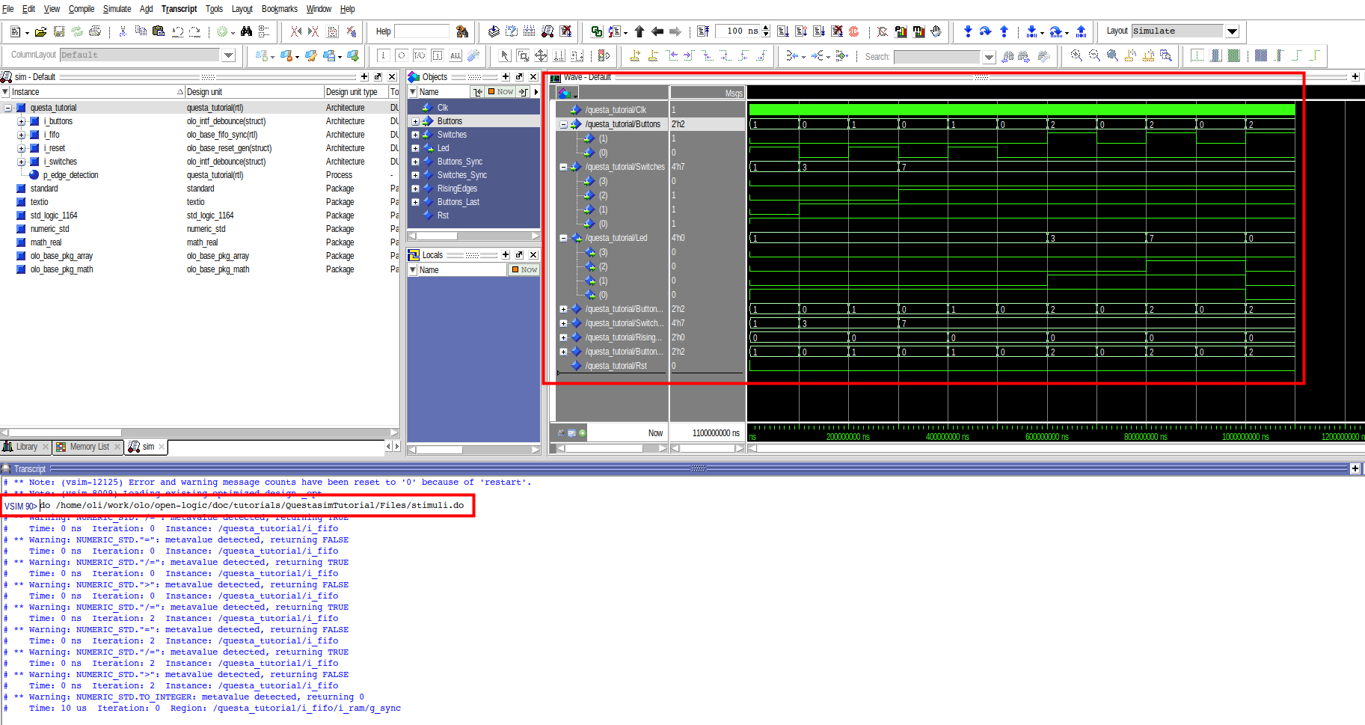This screenshot has width=1365, height=725.
Task: Toggle the ALL signals filter
Action: 455,55
